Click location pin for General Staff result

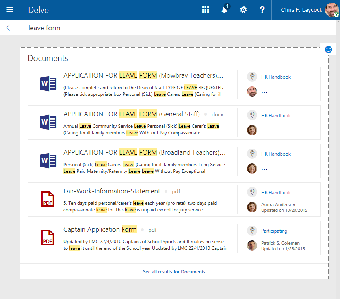252,115
